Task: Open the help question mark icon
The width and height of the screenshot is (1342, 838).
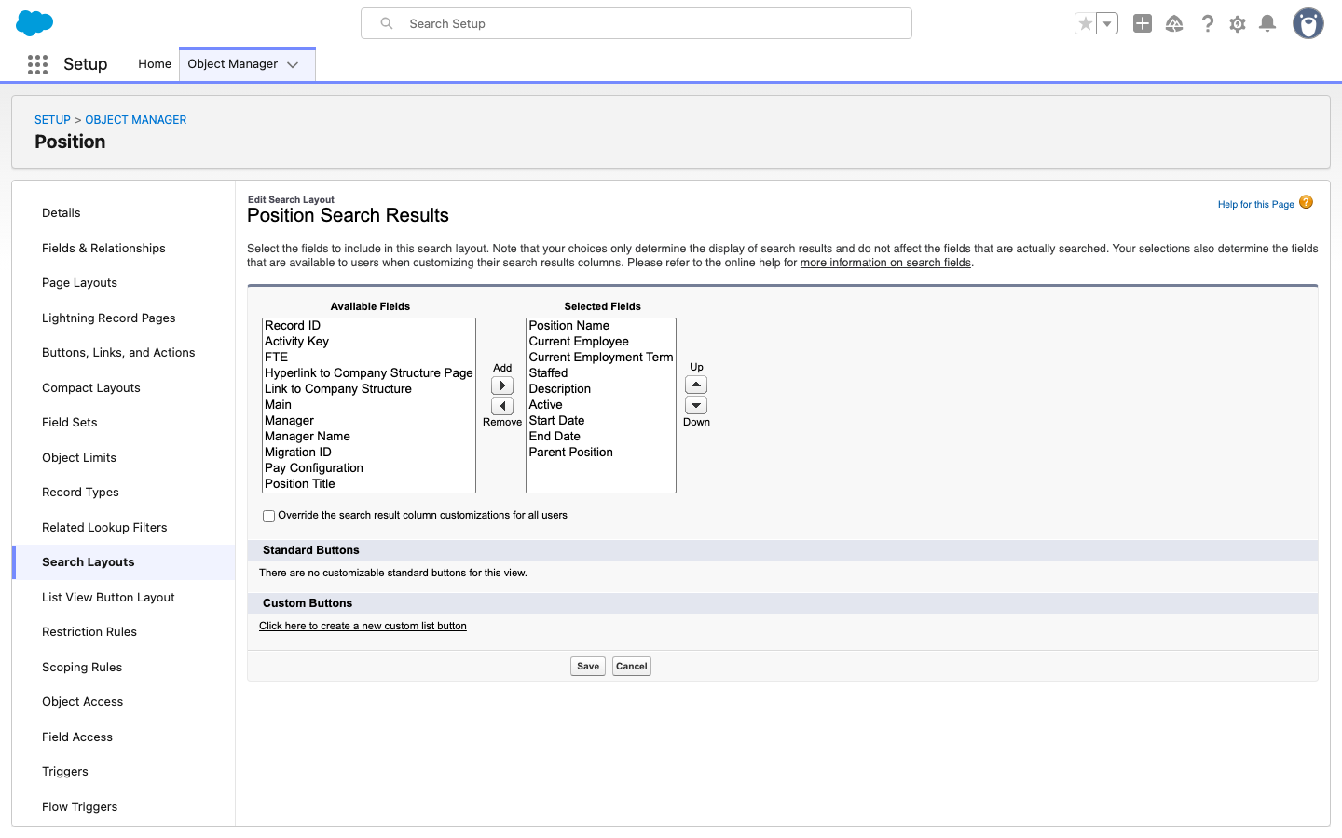Action: [x=1207, y=24]
